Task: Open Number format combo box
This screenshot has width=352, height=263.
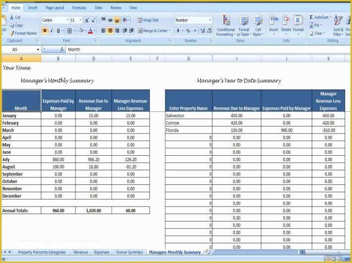Action: pos(193,20)
